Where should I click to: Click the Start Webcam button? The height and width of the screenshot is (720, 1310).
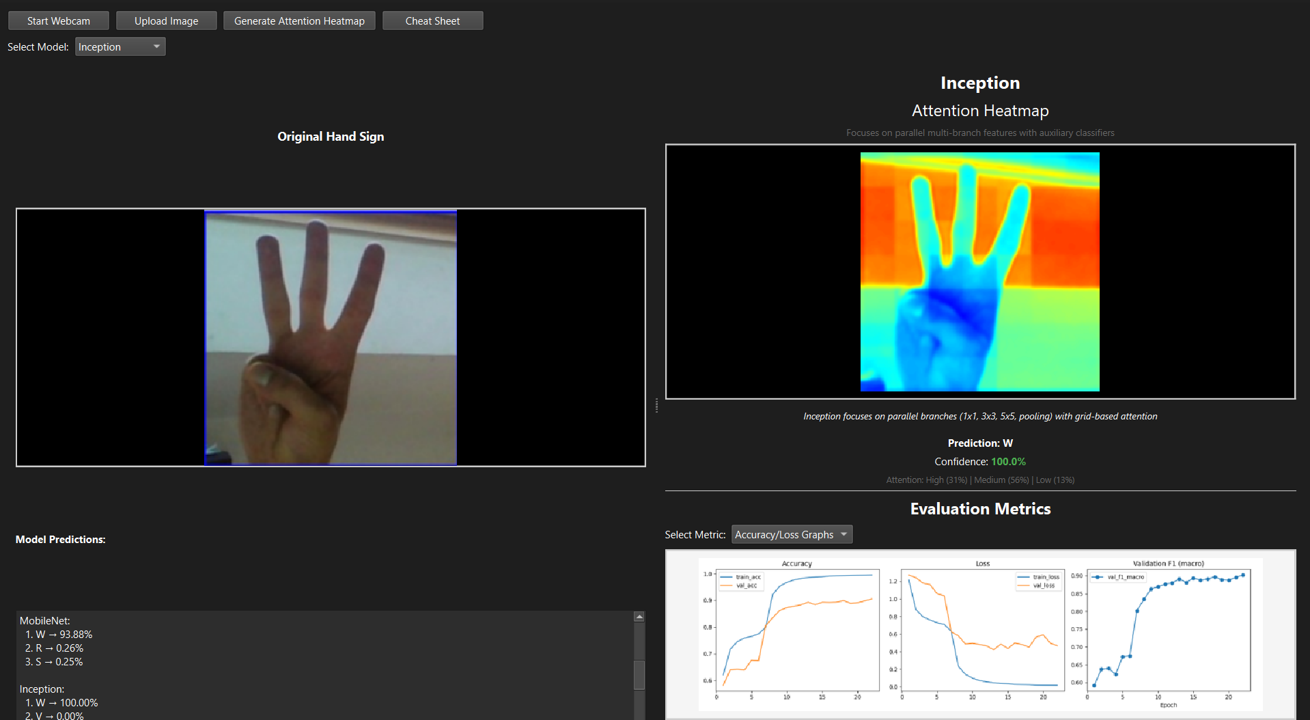(x=59, y=21)
